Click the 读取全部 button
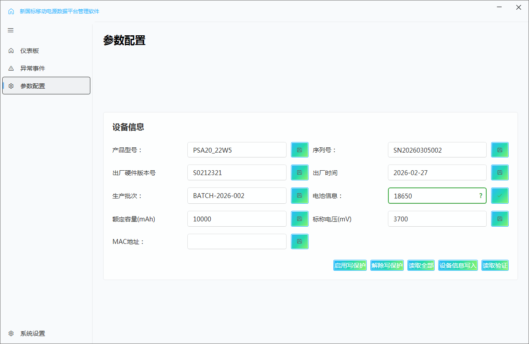529x344 pixels. [421, 265]
